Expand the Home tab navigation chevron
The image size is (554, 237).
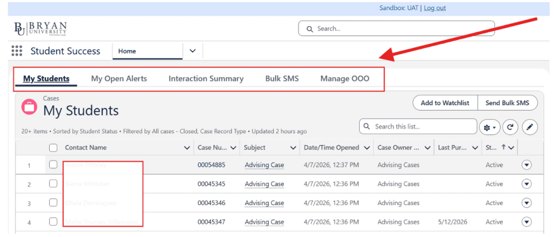pyautogui.click(x=193, y=51)
